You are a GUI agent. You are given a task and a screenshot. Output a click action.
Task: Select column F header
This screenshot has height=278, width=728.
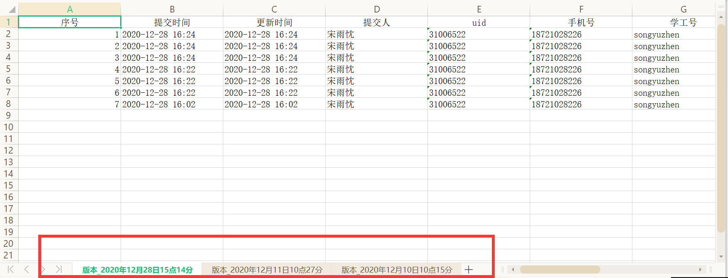(581, 9)
